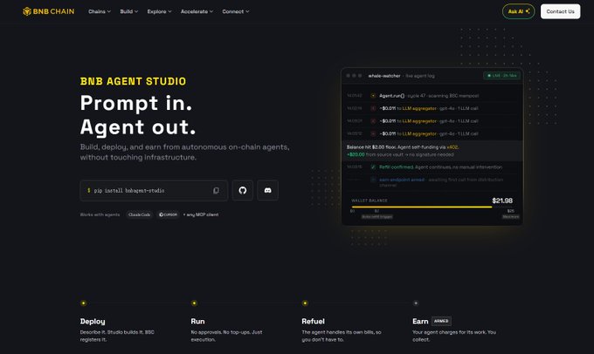Click the earn endpoint armed log icon
Viewport: 594px width, 354px height.
point(373,180)
